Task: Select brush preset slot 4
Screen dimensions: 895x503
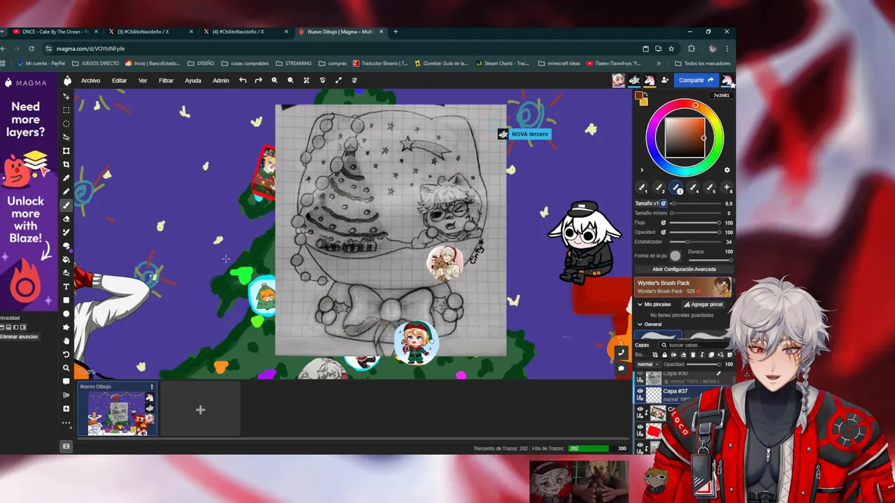Action: point(693,187)
